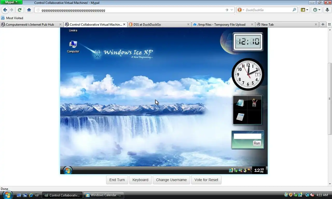The width and height of the screenshot is (332, 199).
Task: Open the Mypal application menu button
Action: [11, 2]
